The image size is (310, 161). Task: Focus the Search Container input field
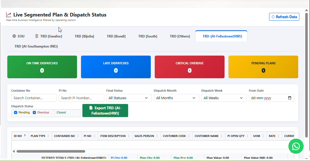[x=34, y=98]
